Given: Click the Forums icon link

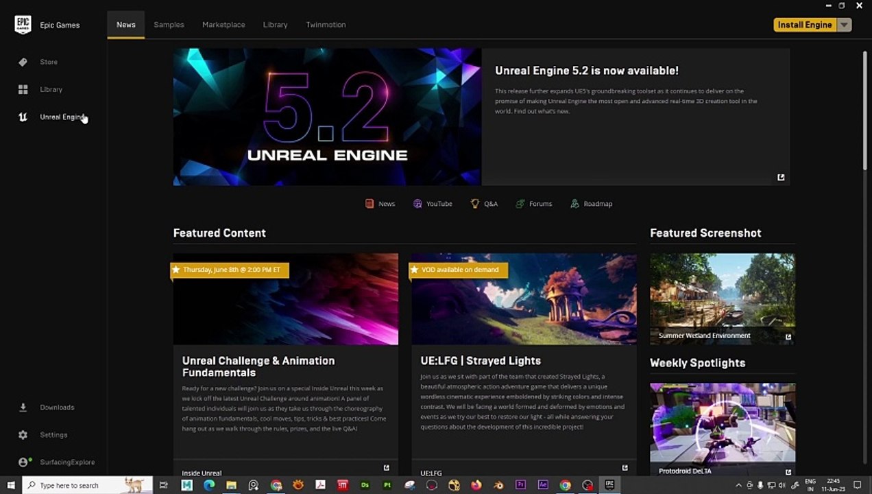Looking at the screenshot, I should pyautogui.click(x=520, y=204).
